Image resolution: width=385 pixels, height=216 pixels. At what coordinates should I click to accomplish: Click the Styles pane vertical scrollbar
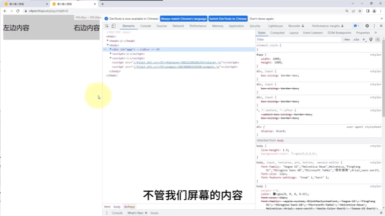click(x=384, y=77)
